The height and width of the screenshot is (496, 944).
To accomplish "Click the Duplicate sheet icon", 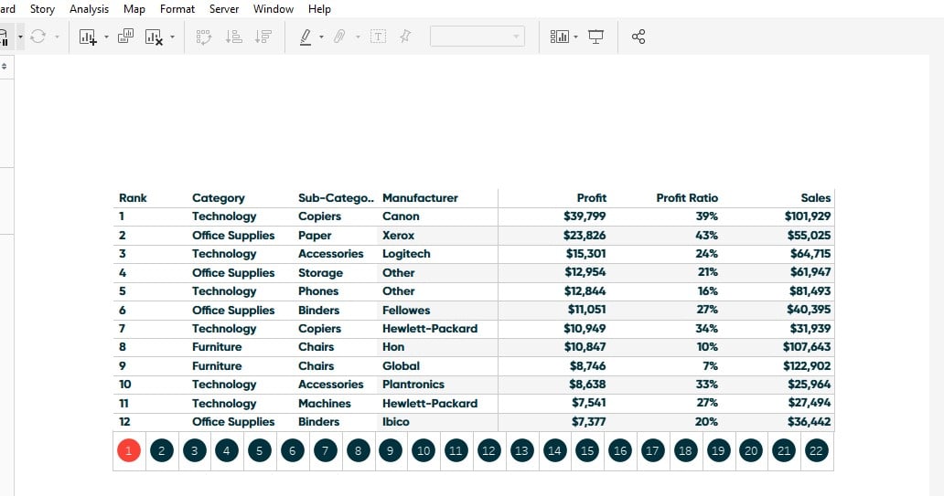I will coord(126,37).
